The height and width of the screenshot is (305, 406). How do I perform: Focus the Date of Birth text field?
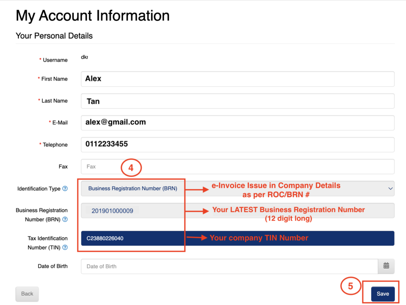229,266
